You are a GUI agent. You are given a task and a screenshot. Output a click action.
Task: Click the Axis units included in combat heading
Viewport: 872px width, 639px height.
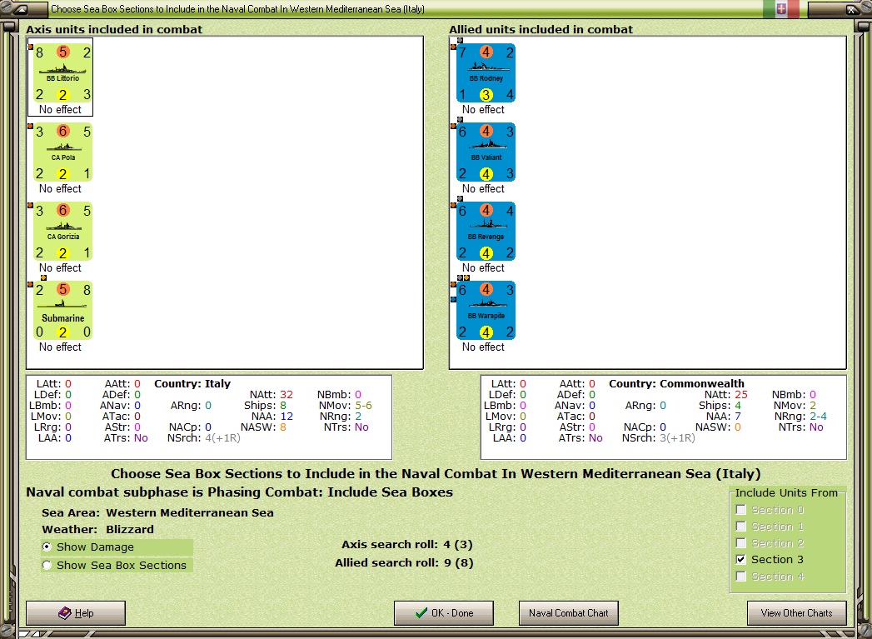[114, 29]
